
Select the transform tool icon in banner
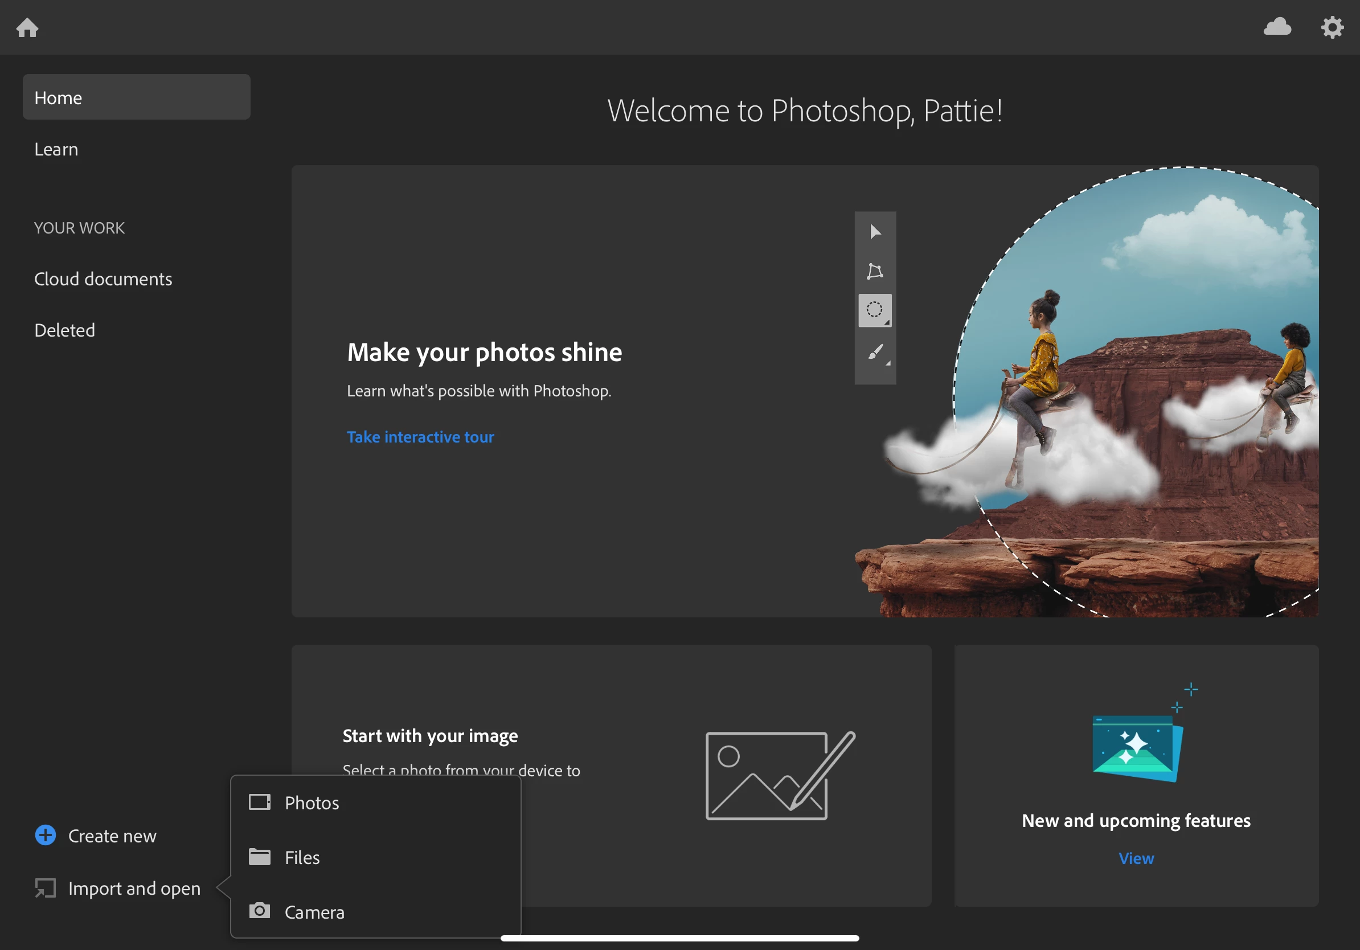coord(875,271)
